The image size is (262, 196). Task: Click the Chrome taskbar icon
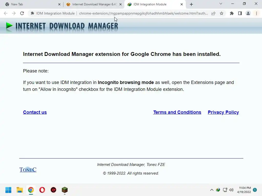31,190
